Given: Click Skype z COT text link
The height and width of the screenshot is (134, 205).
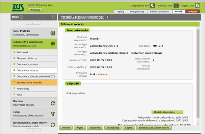Looking at the screenshot, I should (188, 6).
